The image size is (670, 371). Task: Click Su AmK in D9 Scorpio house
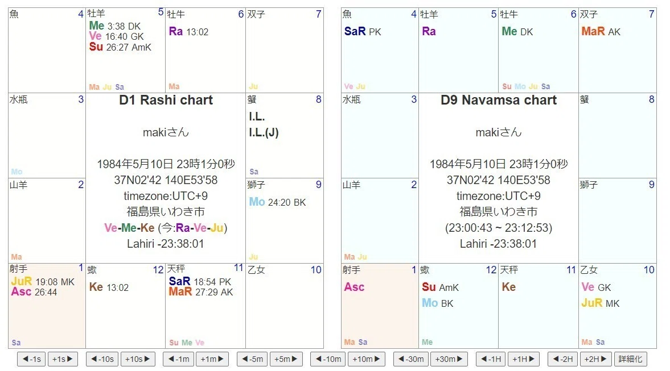440,287
